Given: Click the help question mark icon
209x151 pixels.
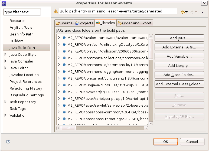Looking at the screenshot, I should point(8,142).
